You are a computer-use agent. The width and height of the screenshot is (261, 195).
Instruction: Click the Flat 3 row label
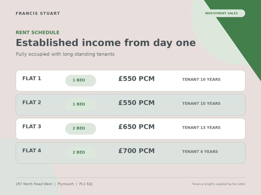click(x=32, y=126)
